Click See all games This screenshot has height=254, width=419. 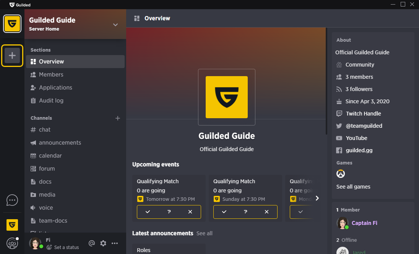pyautogui.click(x=353, y=187)
